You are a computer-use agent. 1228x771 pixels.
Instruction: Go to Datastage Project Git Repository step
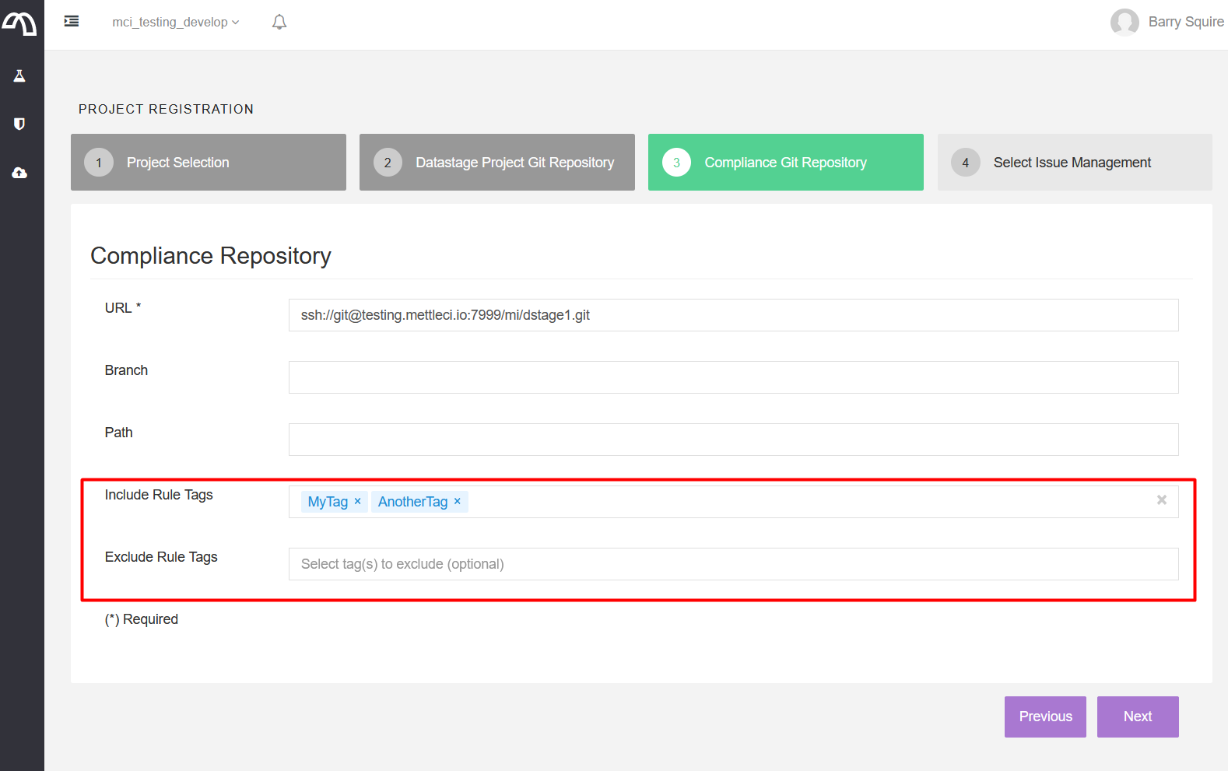pyautogui.click(x=497, y=163)
